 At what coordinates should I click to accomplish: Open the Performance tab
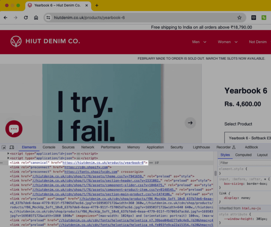(111, 147)
